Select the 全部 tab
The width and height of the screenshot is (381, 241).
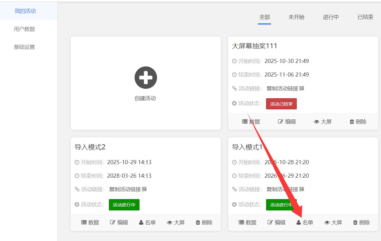[264, 17]
